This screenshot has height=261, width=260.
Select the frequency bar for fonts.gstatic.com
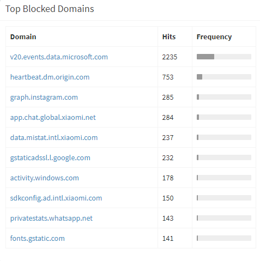[x=224, y=238]
